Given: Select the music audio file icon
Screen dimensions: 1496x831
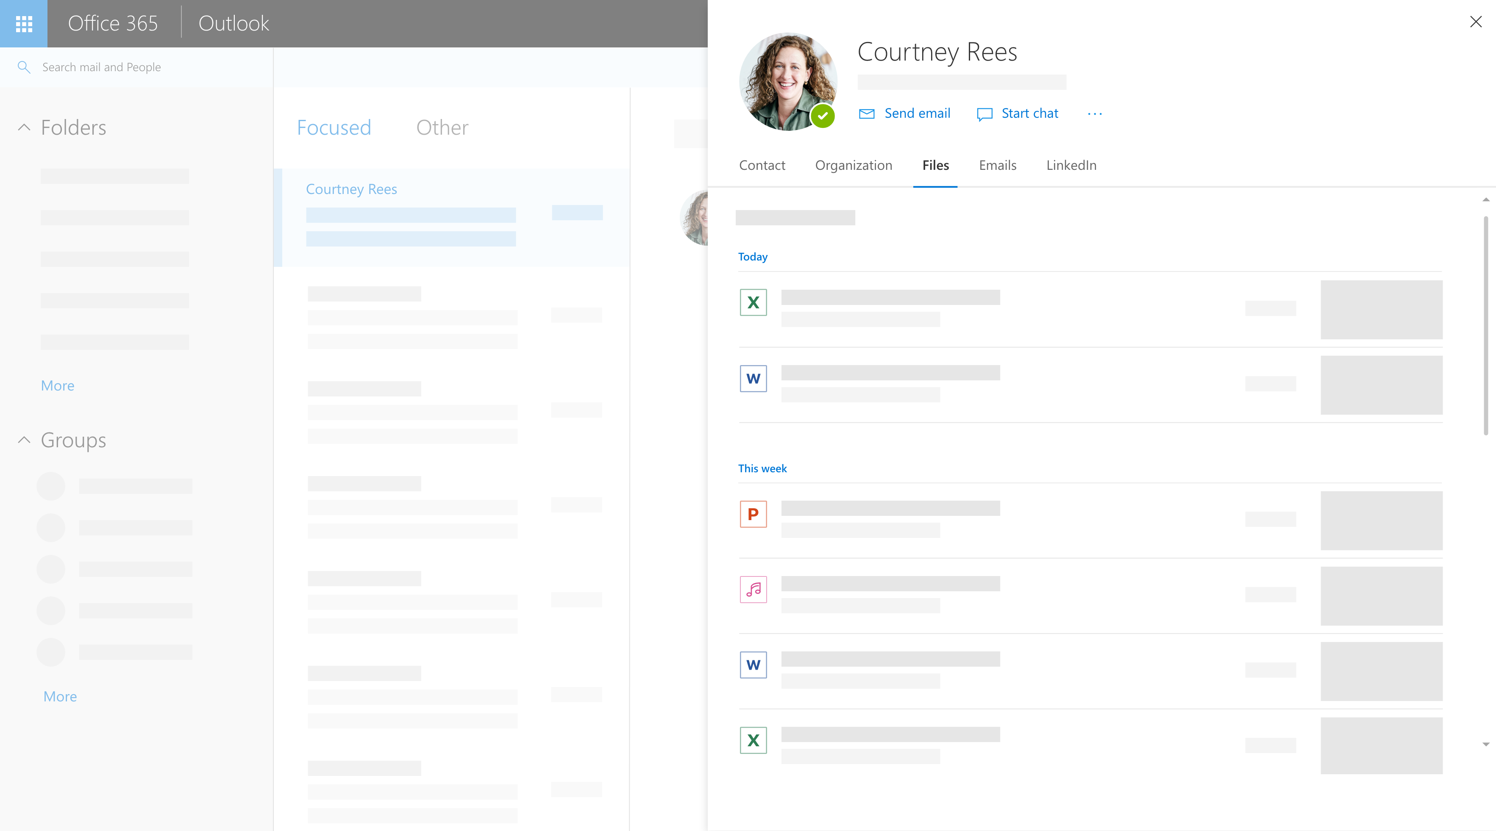Looking at the screenshot, I should pos(753,590).
